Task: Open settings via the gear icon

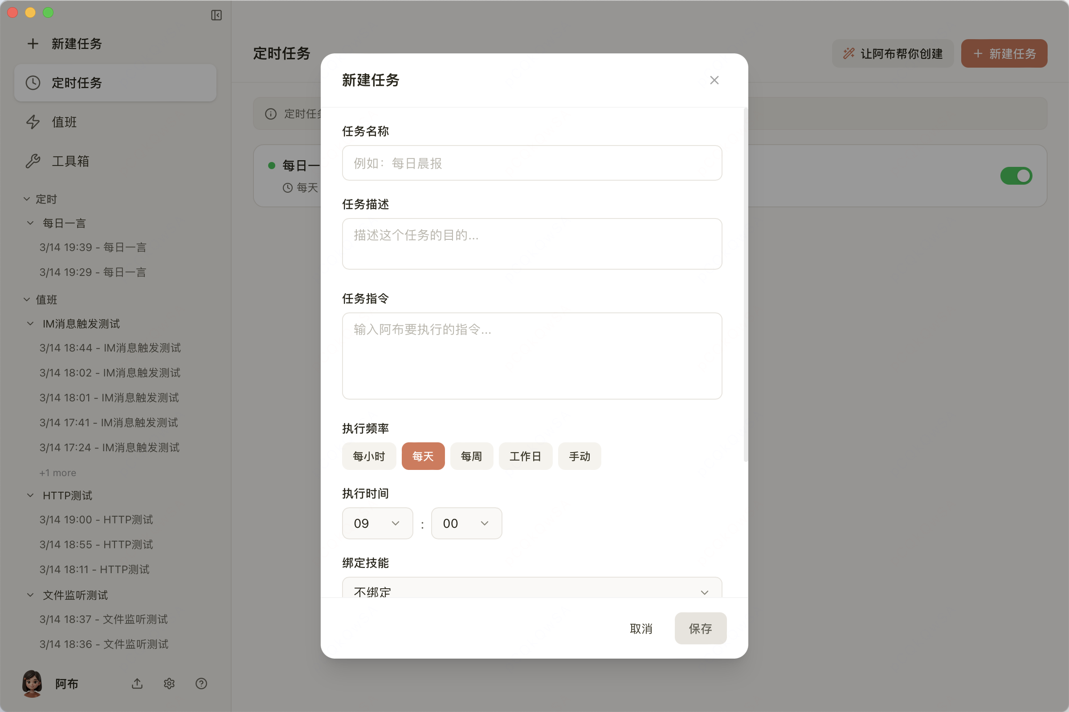Action: [x=169, y=684]
